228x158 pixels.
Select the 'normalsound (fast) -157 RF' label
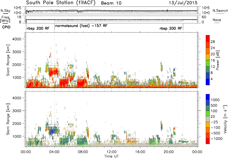81,26
